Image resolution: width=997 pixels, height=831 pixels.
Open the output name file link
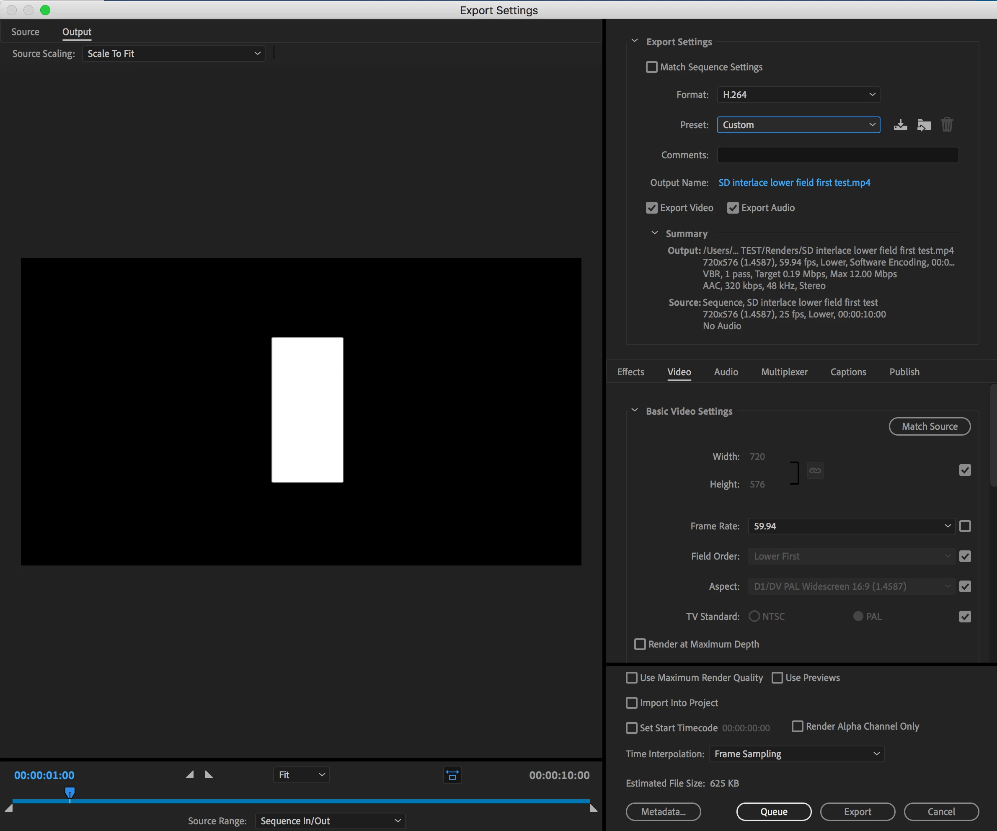[794, 183]
